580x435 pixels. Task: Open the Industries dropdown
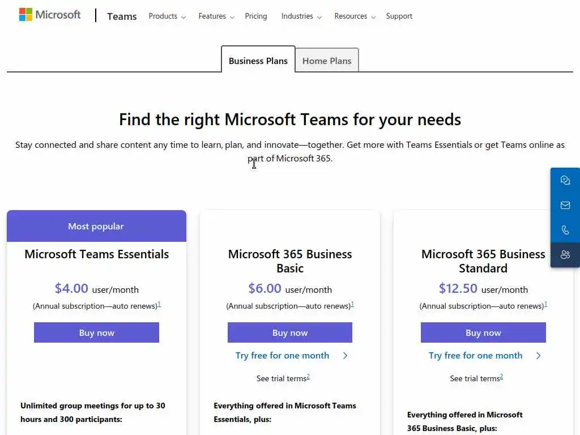pos(301,16)
